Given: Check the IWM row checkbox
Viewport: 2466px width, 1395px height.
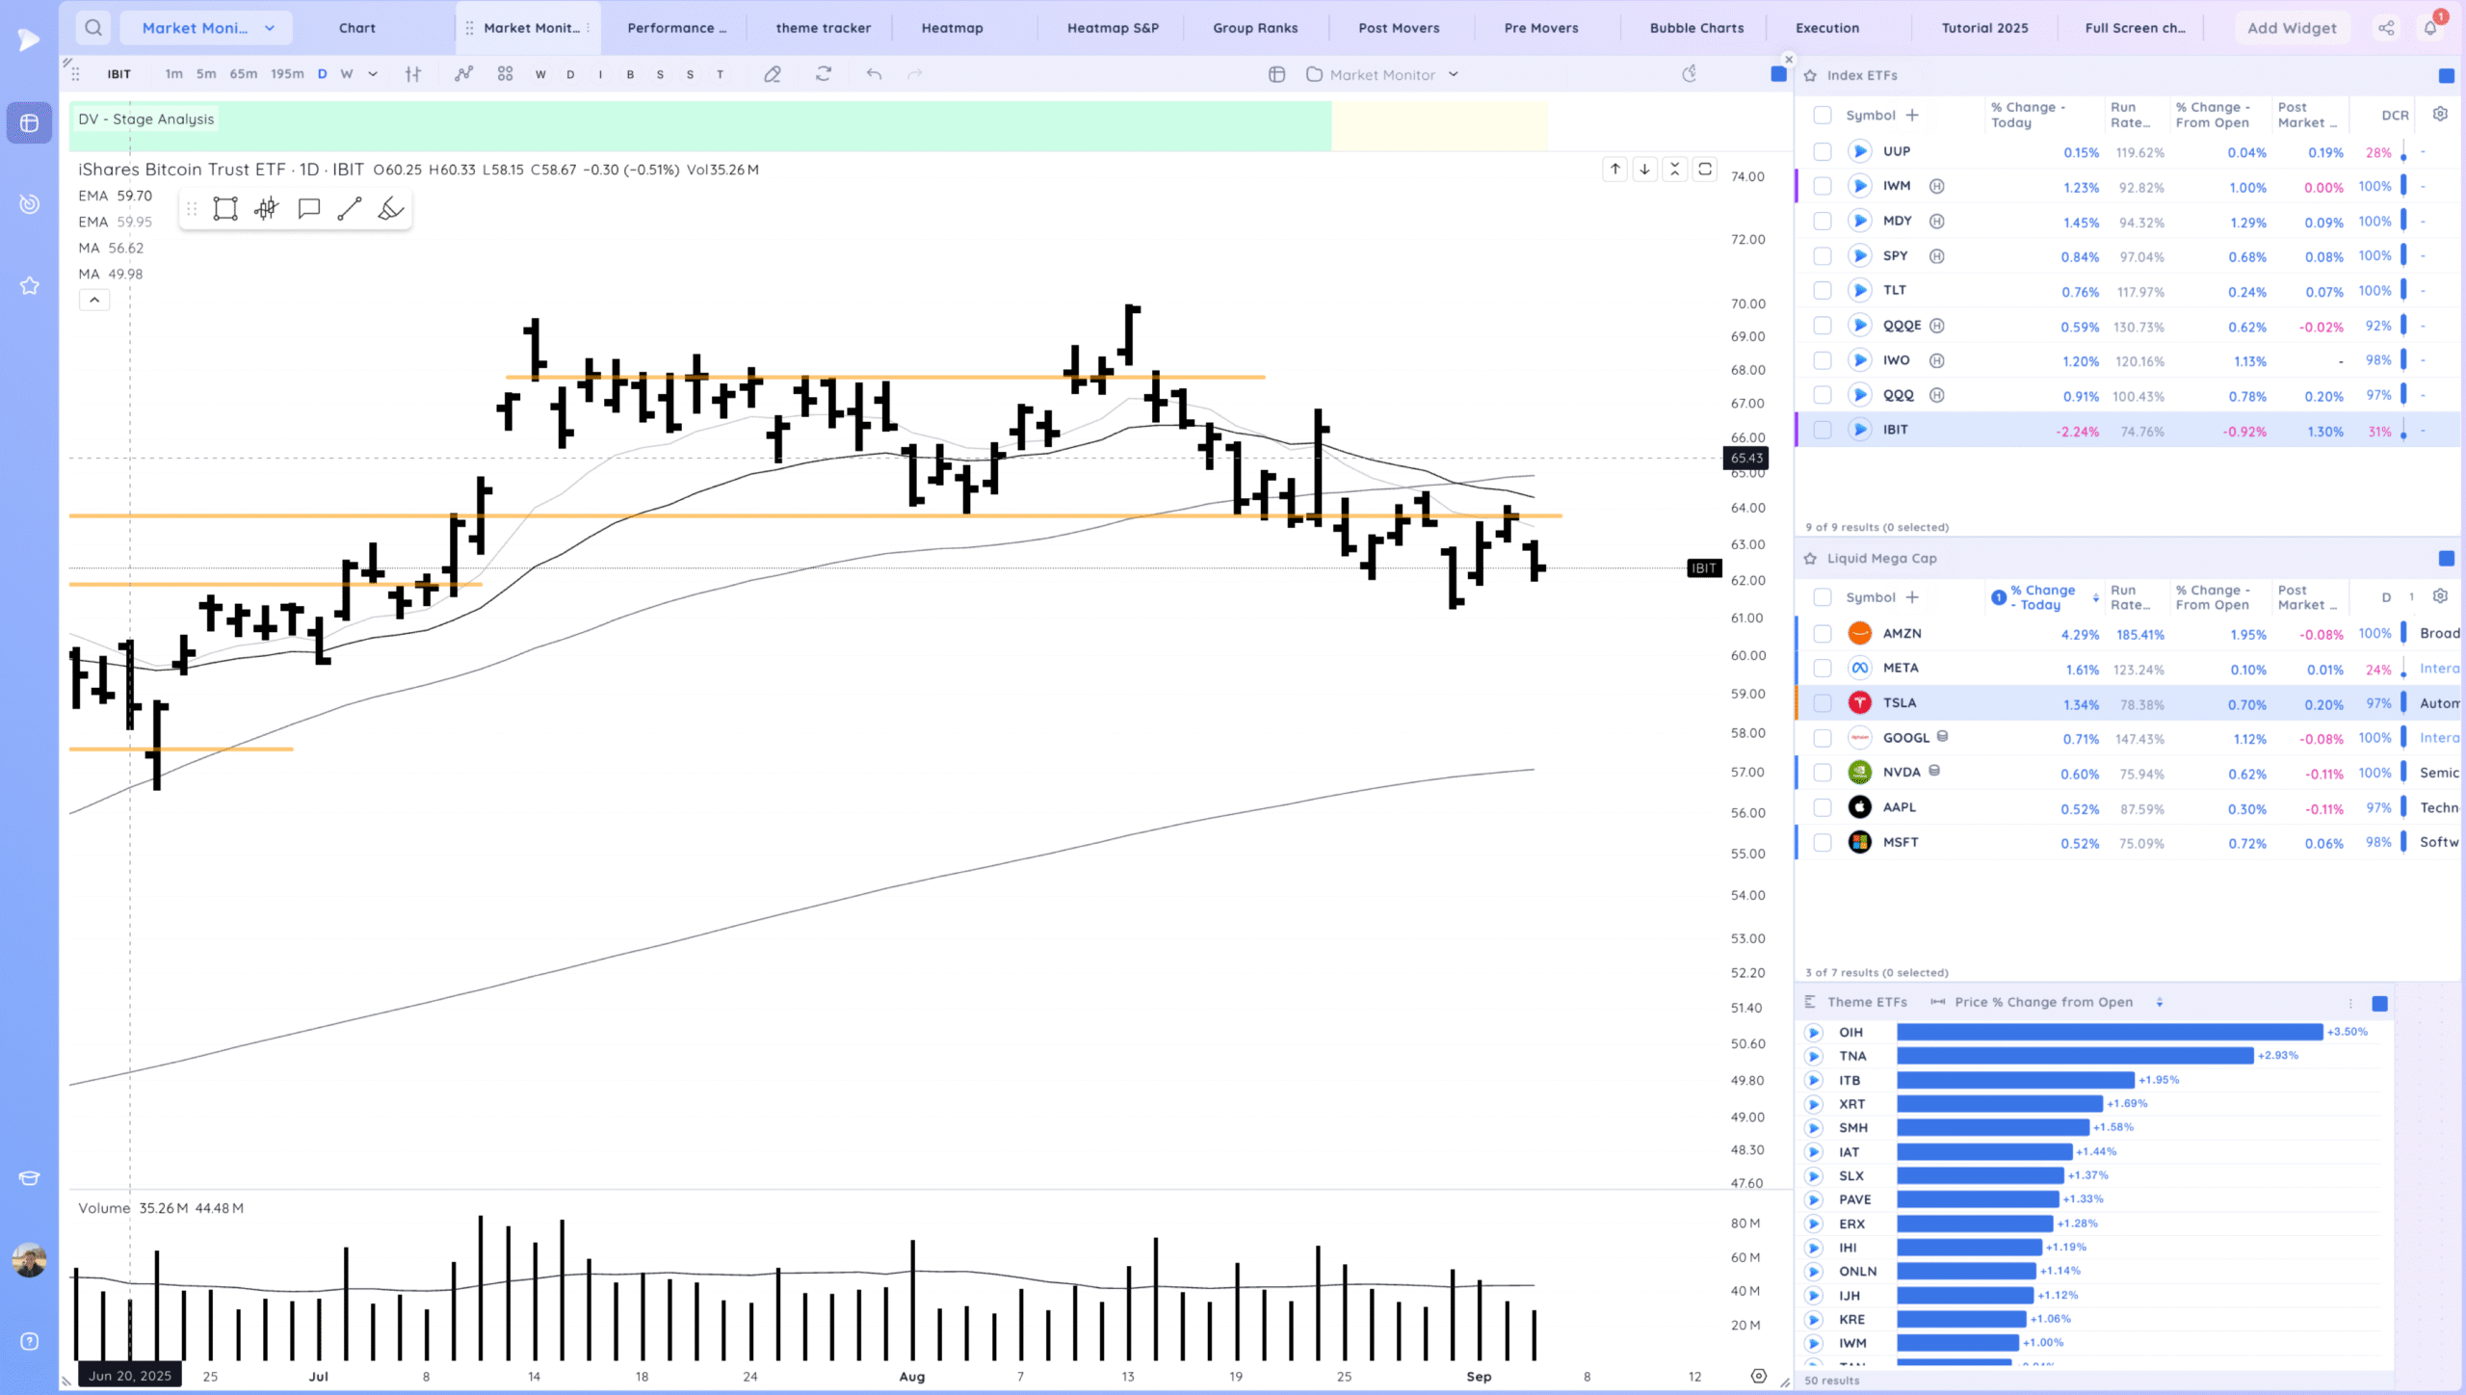Looking at the screenshot, I should click(1823, 186).
